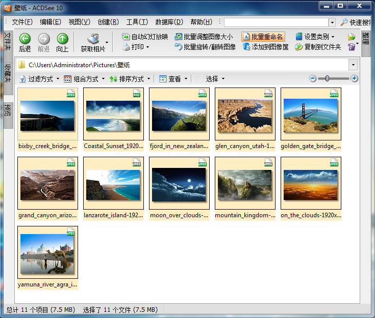The height and width of the screenshot is (318, 375).
Task: Open the File (文件) menu
Action: [x=22, y=22]
